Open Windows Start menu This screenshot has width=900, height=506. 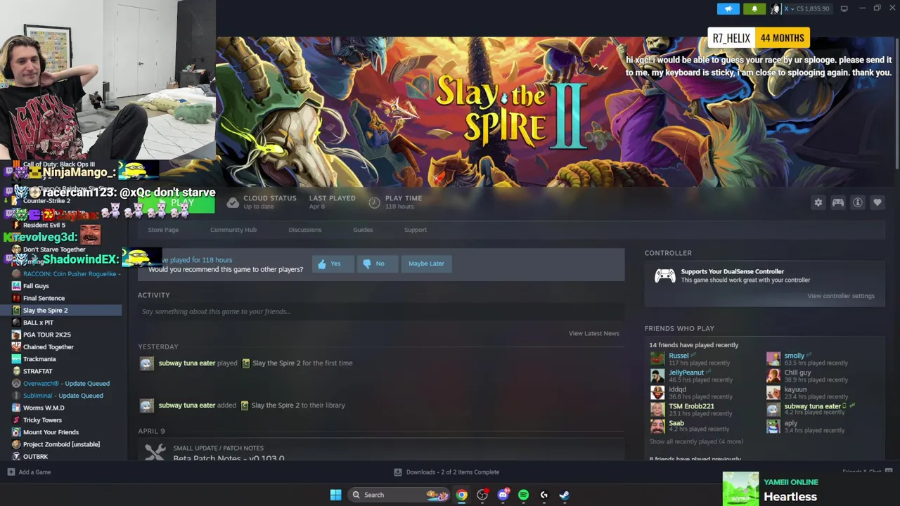[335, 495]
